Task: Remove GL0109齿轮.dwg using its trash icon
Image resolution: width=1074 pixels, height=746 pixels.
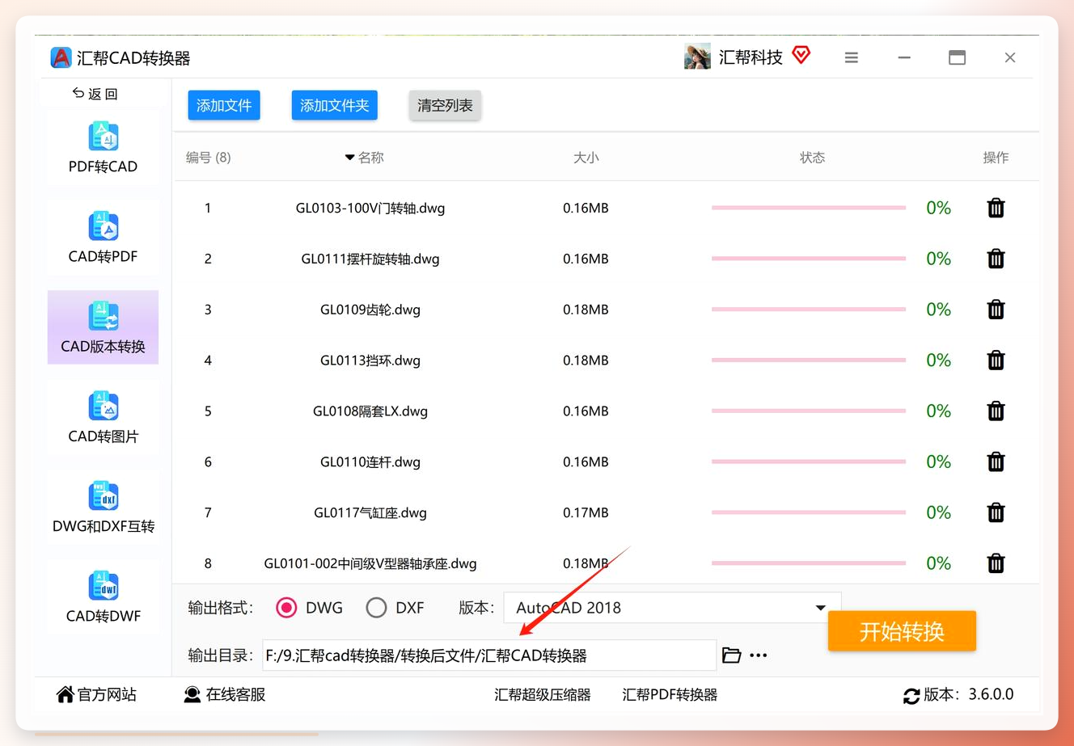Action: coord(996,310)
